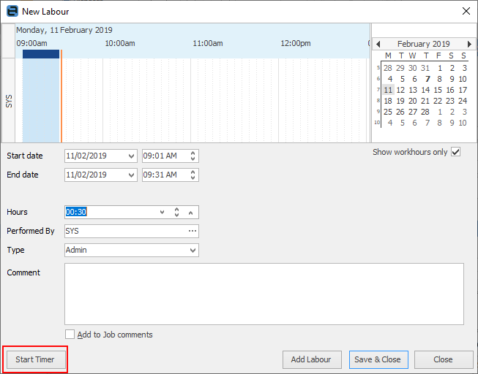This screenshot has width=478, height=374.
Task: Click week number 8 in calendar
Action: (378, 100)
